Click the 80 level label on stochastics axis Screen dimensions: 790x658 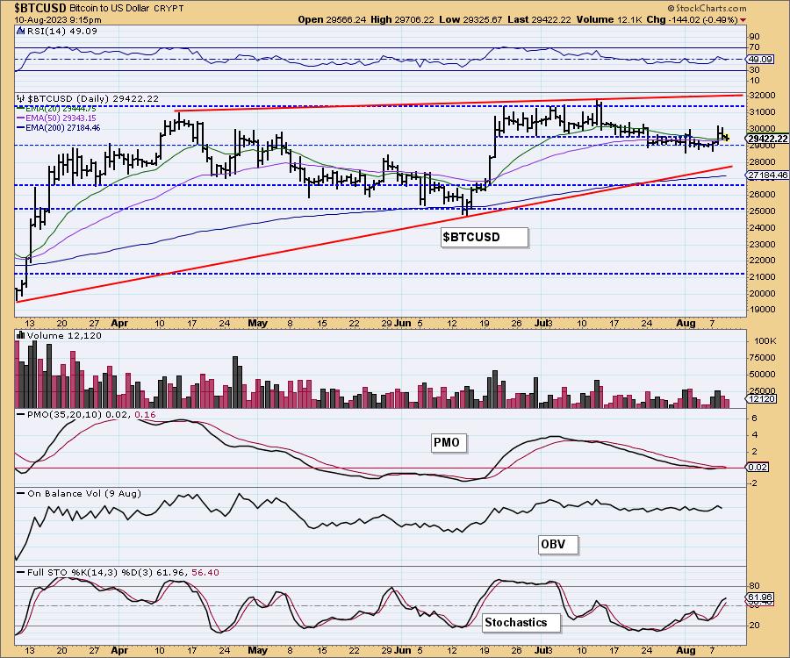[x=754, y=586]
